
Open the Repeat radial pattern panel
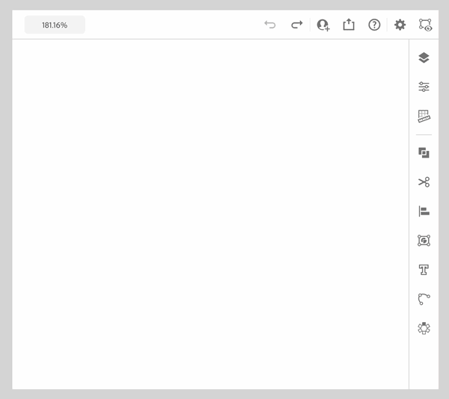pos(424,328)
